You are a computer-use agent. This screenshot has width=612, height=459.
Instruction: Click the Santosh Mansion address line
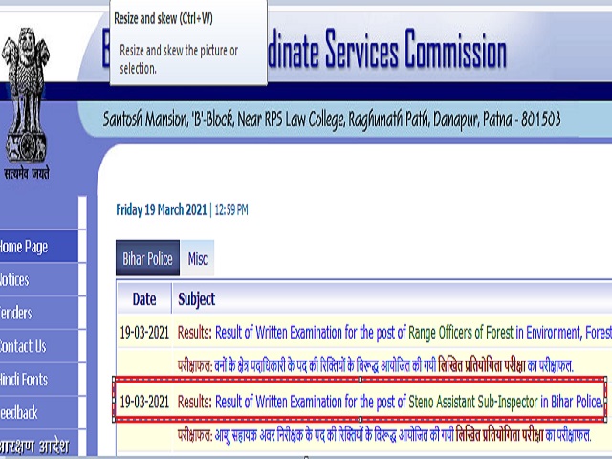[x=332, y=119]
